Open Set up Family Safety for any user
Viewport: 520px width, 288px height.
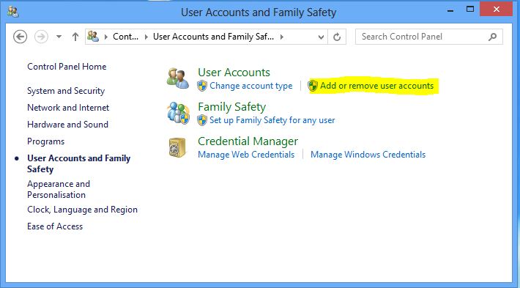pos(272,120)
